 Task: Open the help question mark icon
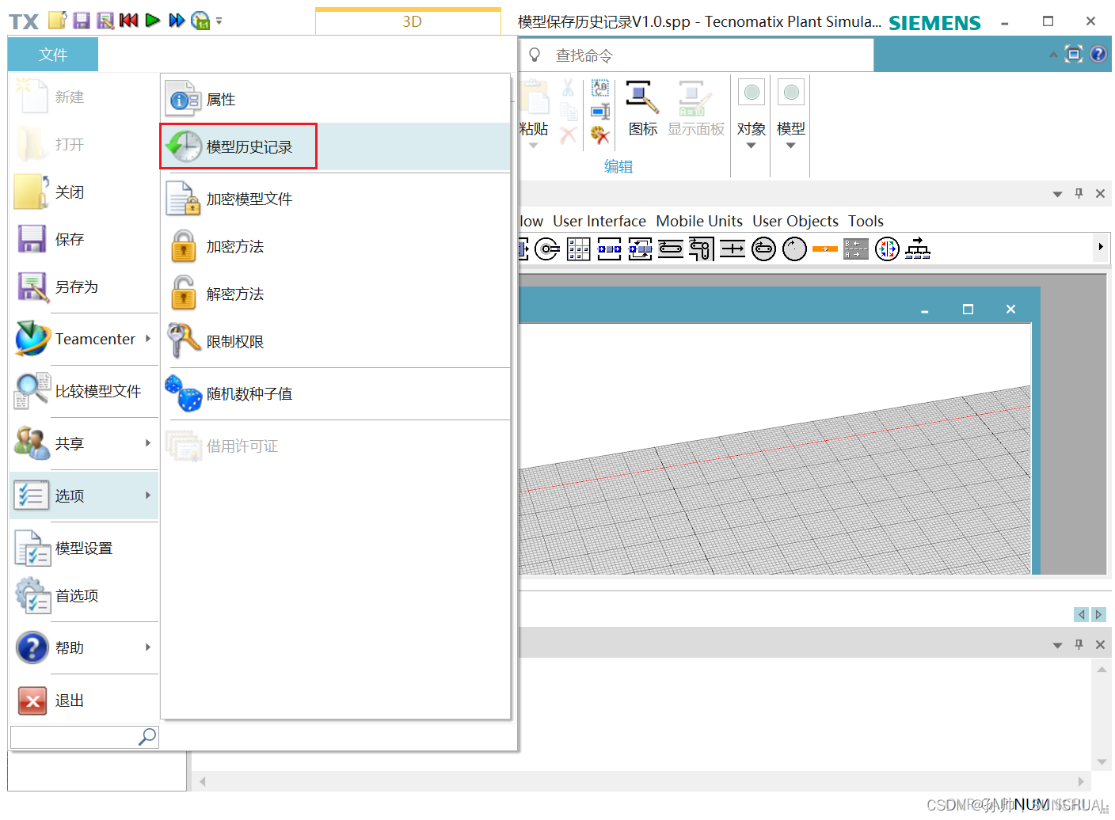(1098, 54)
